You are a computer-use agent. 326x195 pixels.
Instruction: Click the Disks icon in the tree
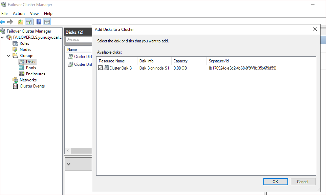[22, 62]
